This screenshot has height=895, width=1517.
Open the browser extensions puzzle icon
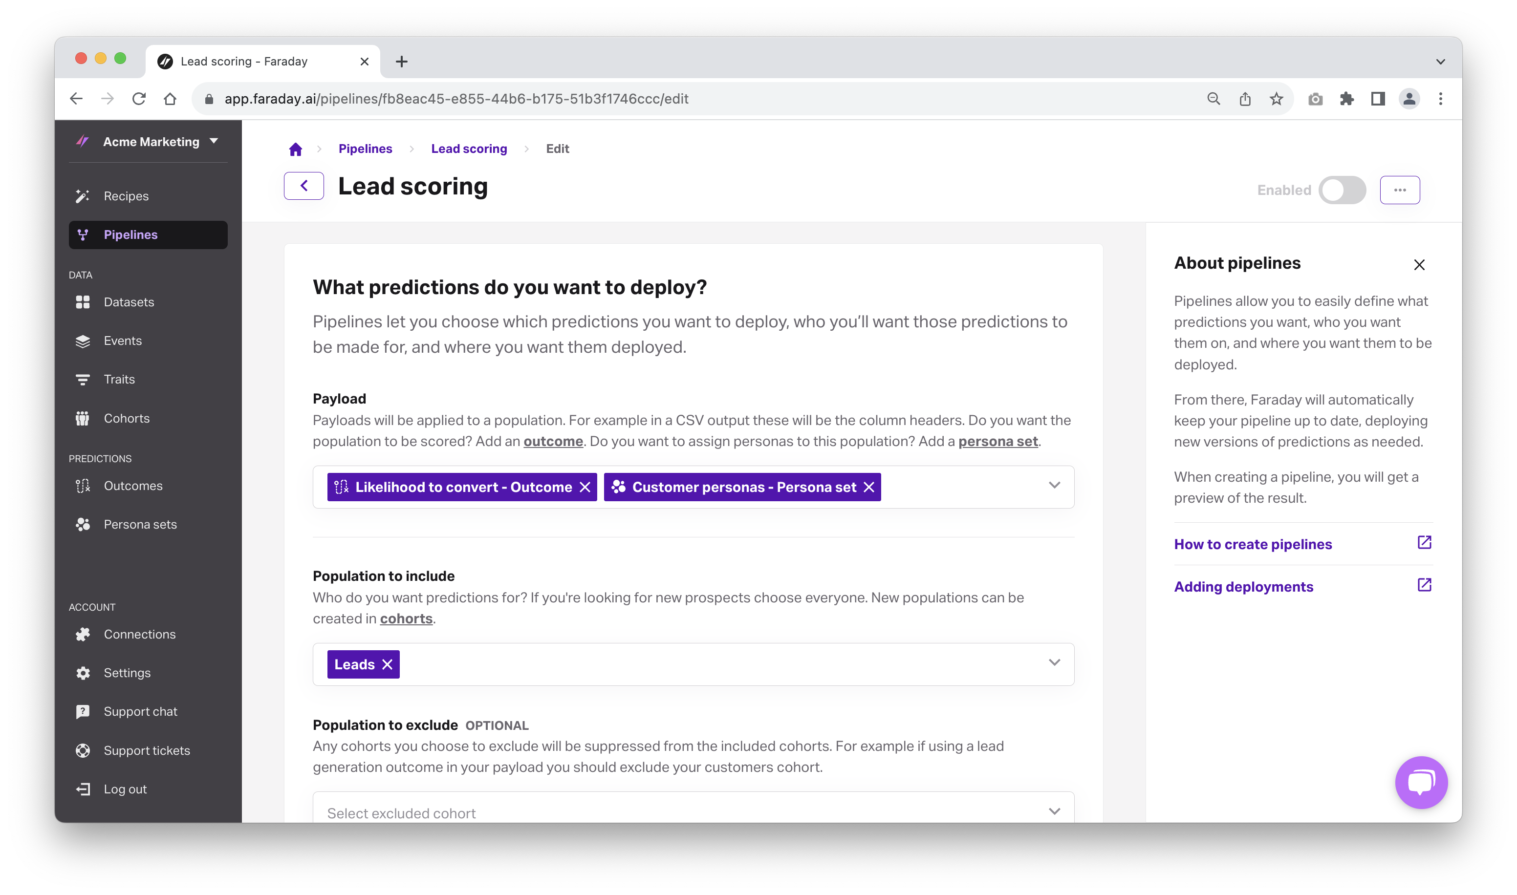1346,99
